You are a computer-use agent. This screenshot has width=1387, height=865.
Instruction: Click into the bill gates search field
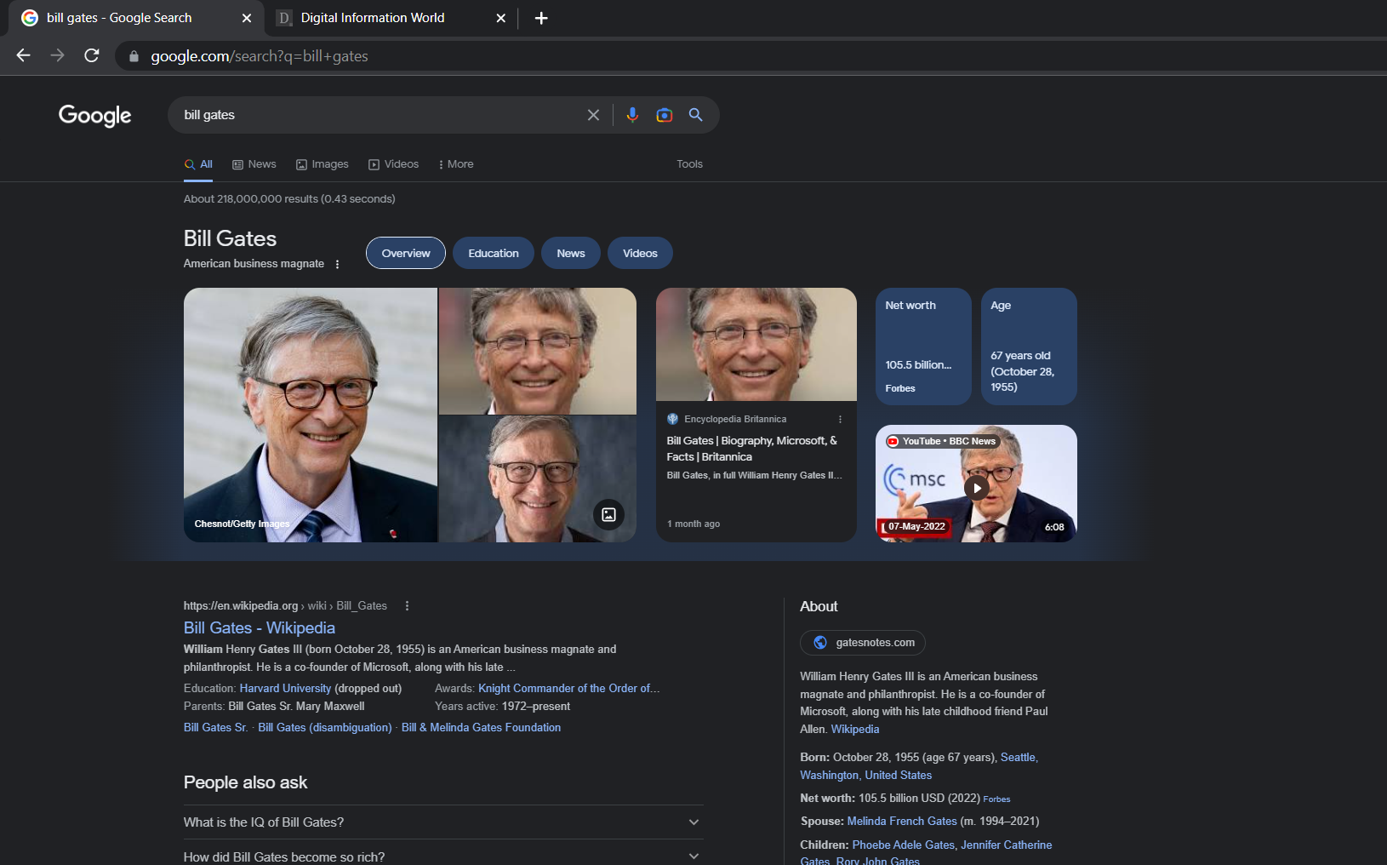coord(379,115)
